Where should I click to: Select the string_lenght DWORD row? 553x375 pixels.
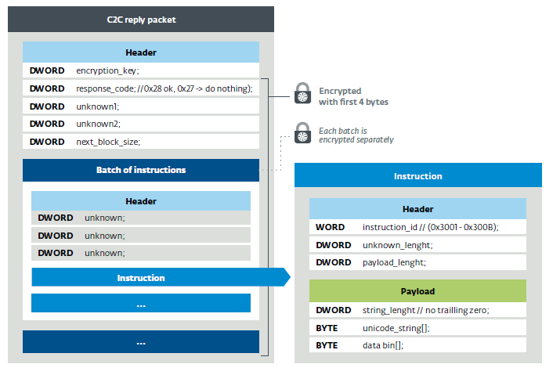pos(417,310)
